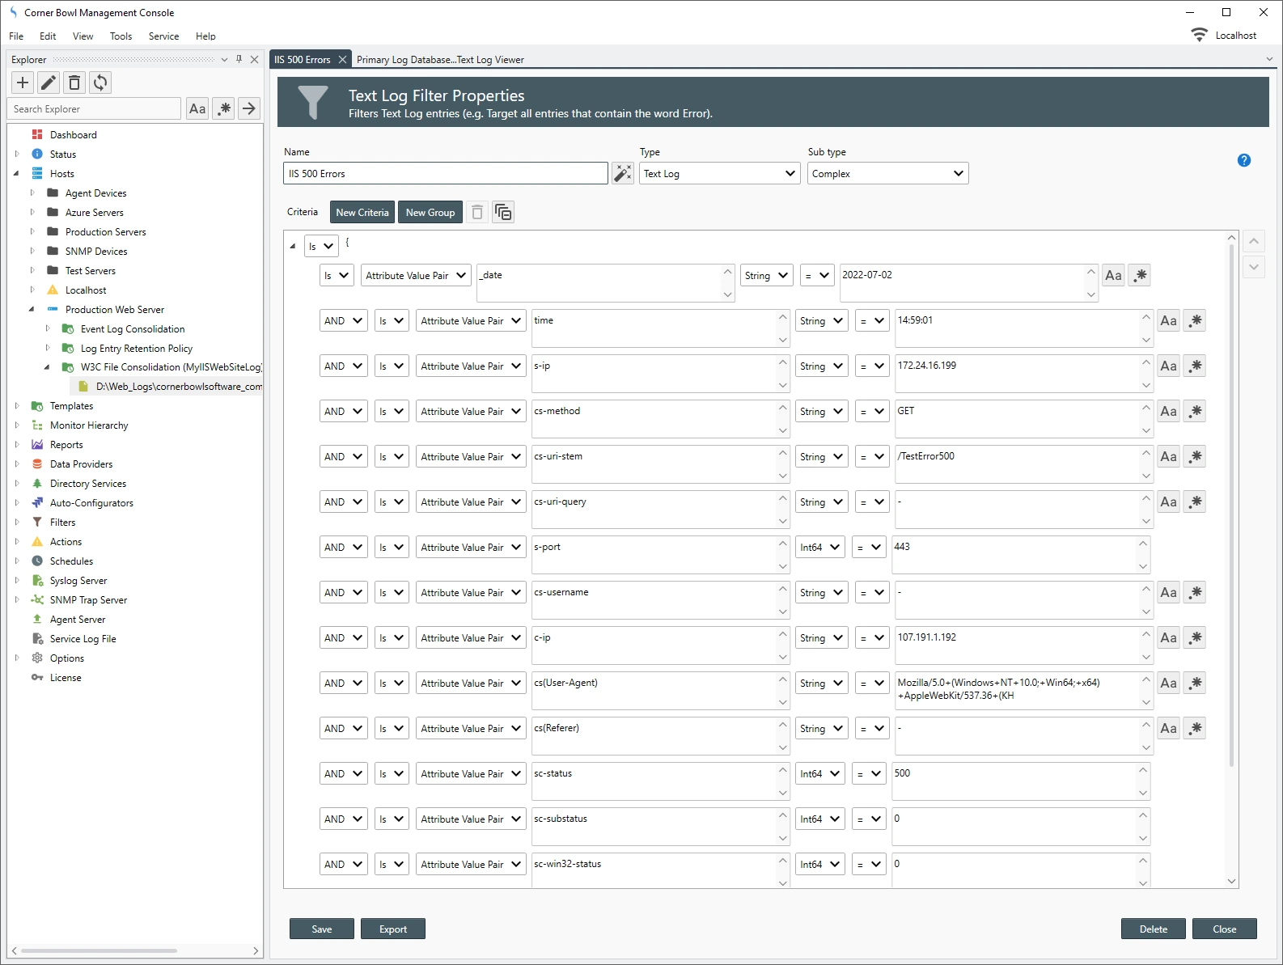The width and height of the screenshot is (1283, 965).
Task: Toggle match case Aa in Explorer search
Action: [197, 108]
